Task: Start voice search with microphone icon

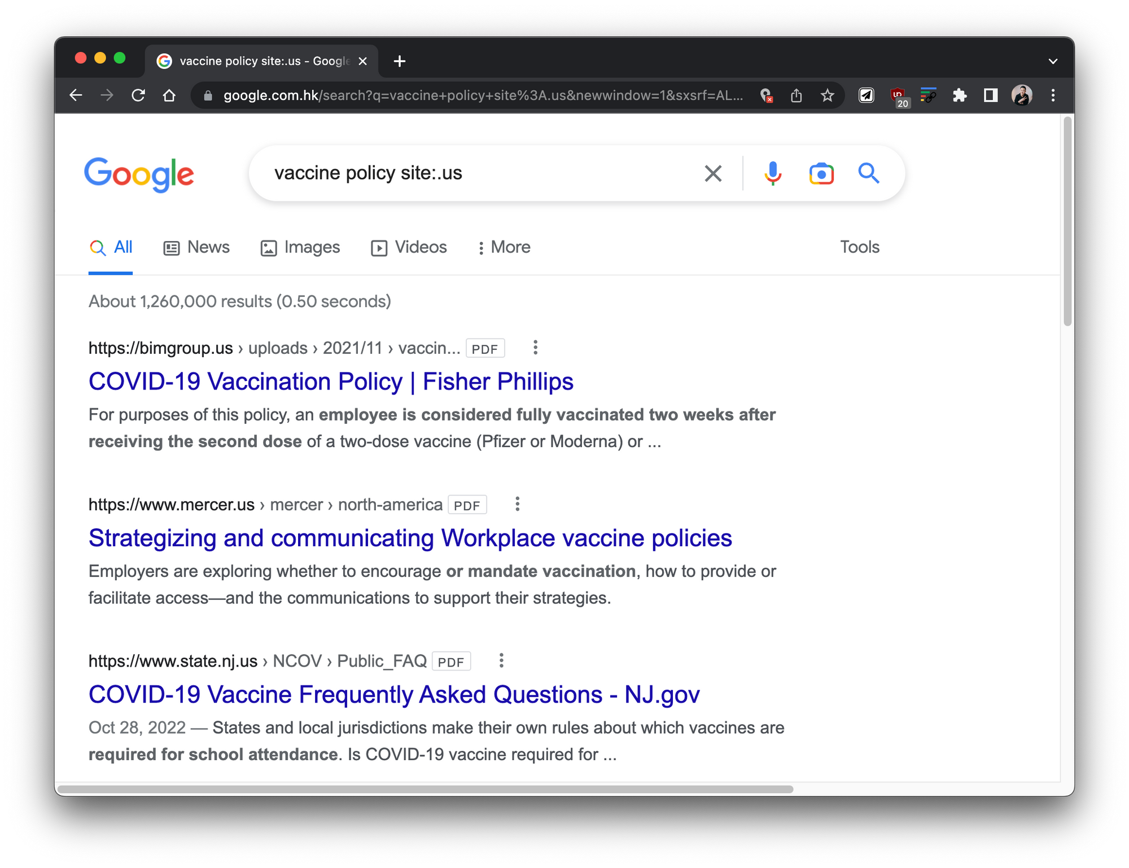Action: 772,173
